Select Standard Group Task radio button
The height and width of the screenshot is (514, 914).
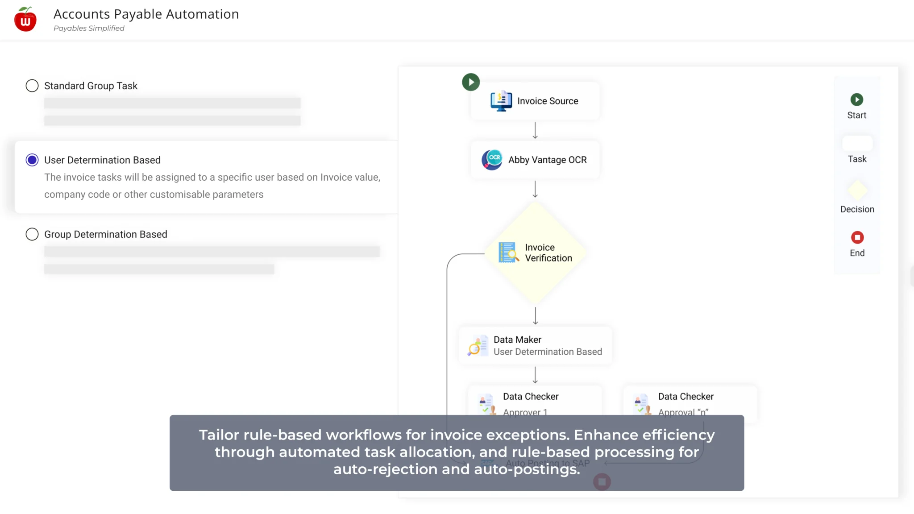(32, 86)
